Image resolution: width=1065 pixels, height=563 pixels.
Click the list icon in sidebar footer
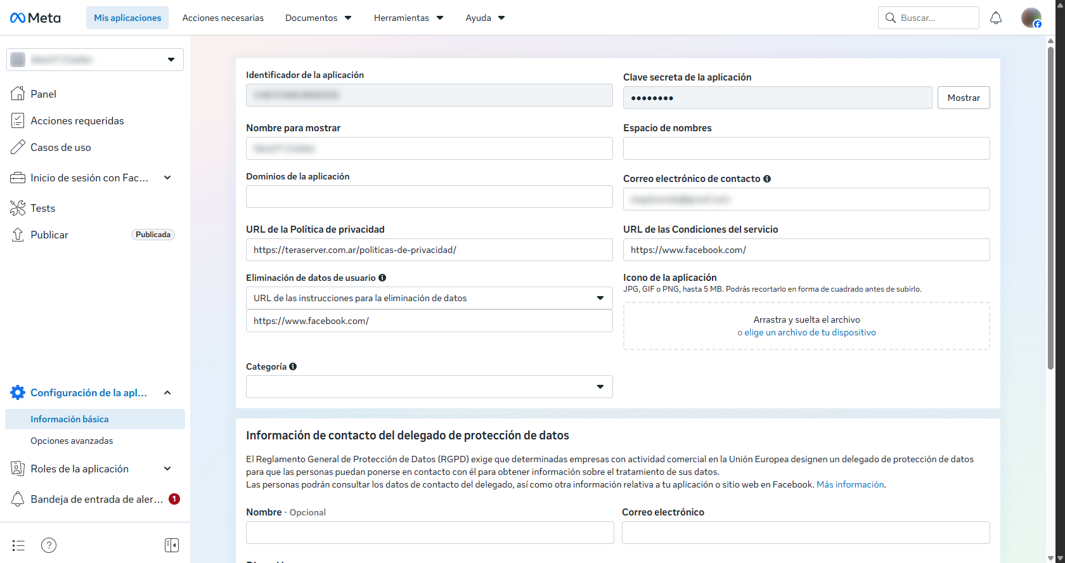pos(18,545)
